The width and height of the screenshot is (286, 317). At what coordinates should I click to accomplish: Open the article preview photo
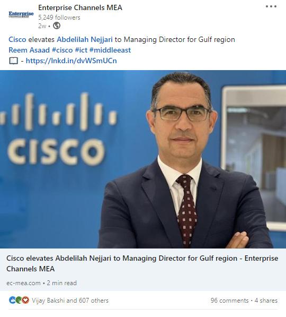pyautogui.click(x=143, y=159)
